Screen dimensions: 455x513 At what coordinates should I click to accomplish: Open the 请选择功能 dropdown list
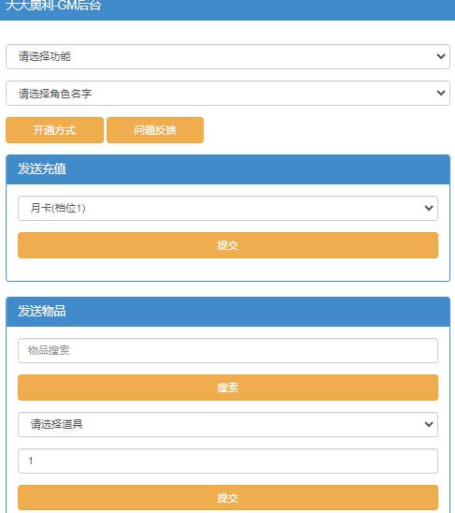coord(228,56)
